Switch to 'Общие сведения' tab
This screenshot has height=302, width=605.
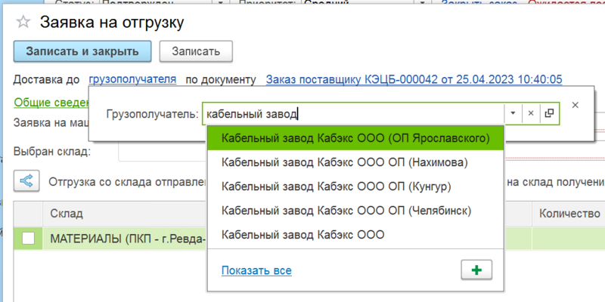click(51, 103)
